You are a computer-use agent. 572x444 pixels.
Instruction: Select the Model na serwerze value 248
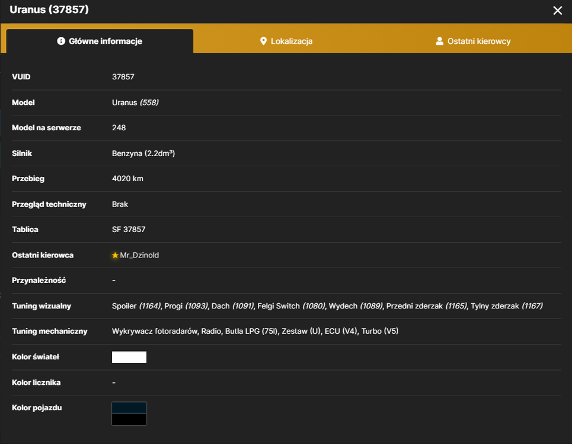(x=119, y=128)
